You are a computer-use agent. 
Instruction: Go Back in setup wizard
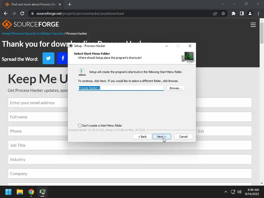click(142, 137)
